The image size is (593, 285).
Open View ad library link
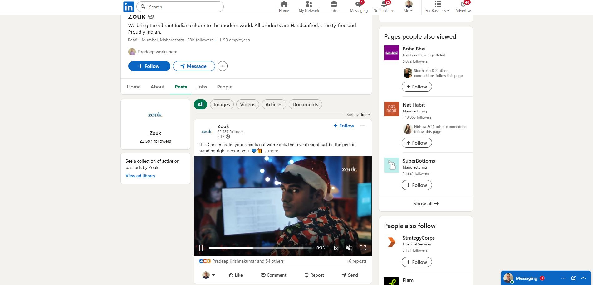point(140,176)
